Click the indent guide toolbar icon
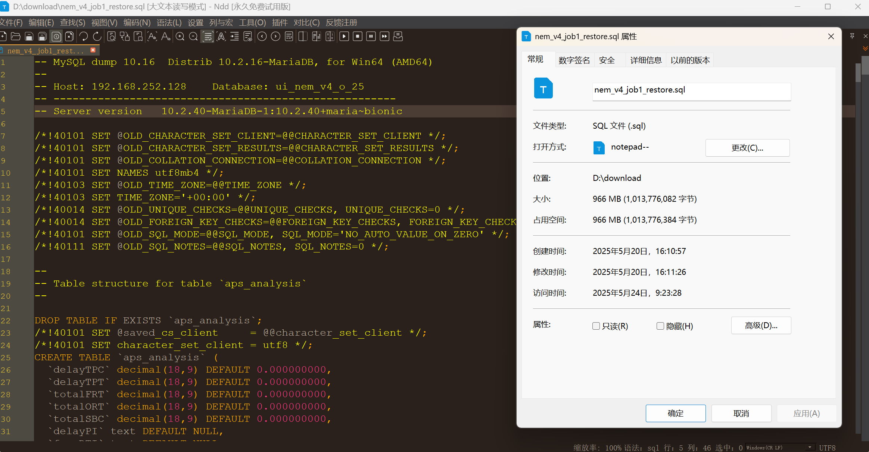 234,36
